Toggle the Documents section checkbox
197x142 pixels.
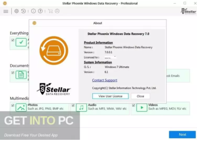13,73
